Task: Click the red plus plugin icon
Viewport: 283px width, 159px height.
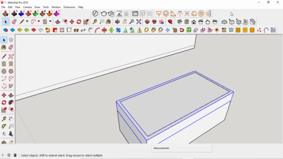Action: tap(104, 30)
